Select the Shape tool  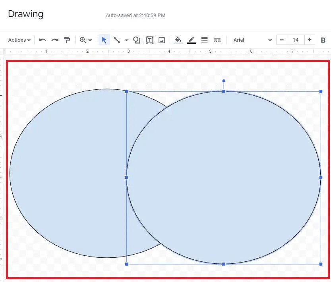[136, 40]
